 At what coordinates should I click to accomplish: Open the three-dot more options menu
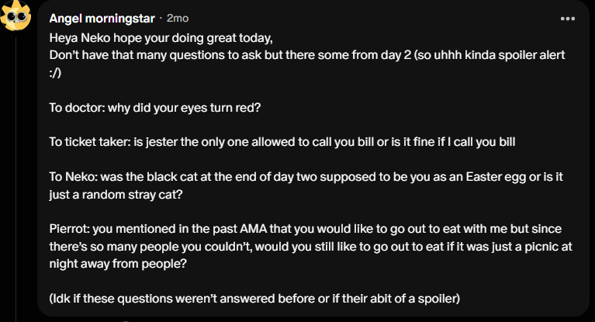click(568, 19)
